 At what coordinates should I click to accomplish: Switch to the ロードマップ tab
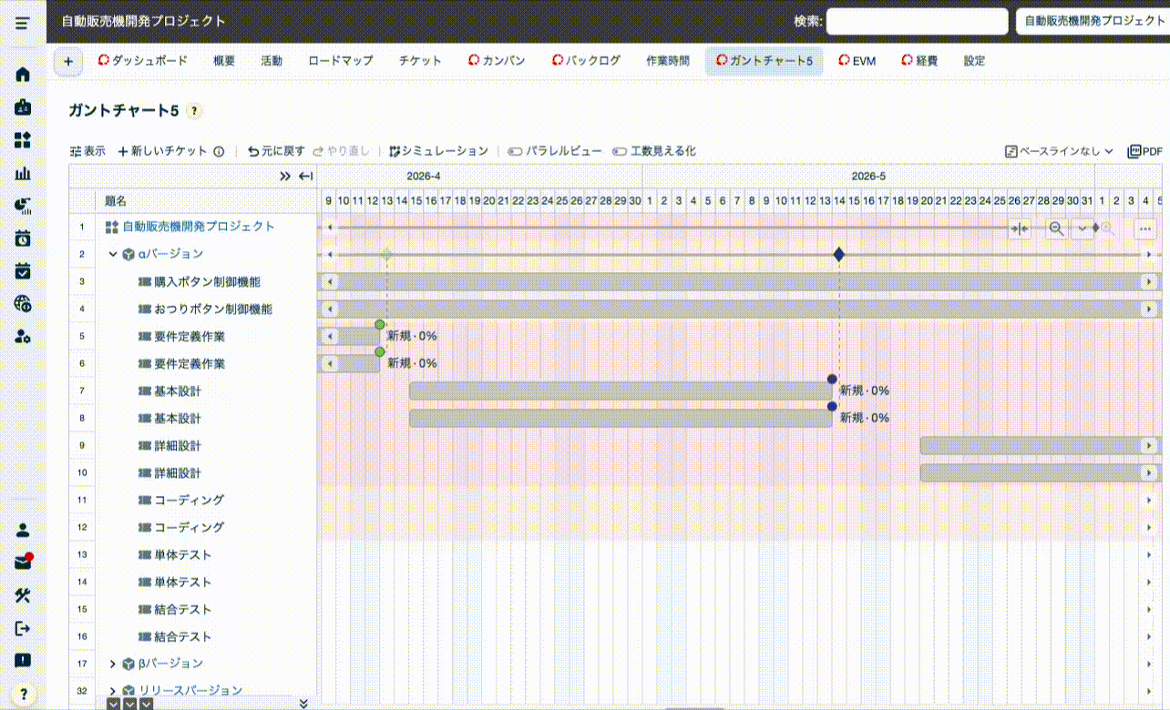[341, 61]
